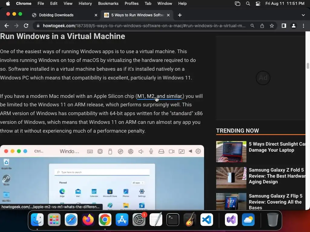310x232 pixels.
Task: Open Samsung Galaxy Z Fold 5 review link
Action: 277,176
